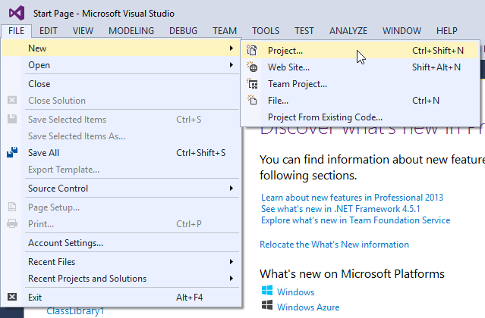Click the Exit X icon
This screenshot has width=485, height=318.
coord(12,297)
